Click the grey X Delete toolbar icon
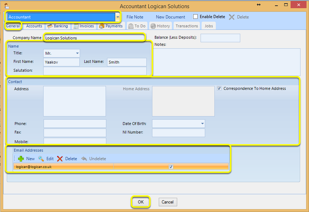The image size is (309, 212). 232,17
